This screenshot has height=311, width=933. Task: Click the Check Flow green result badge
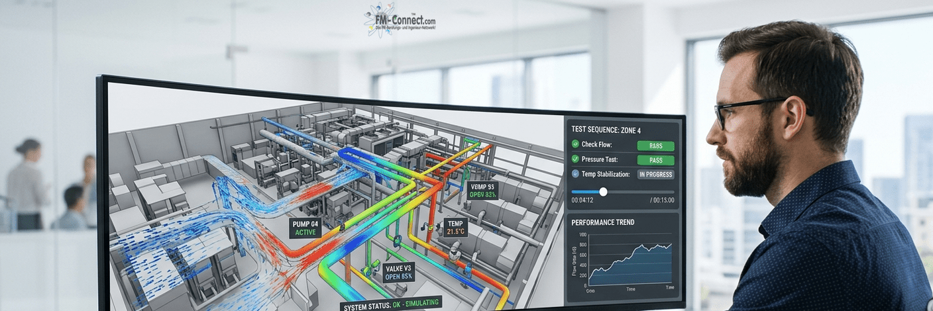click(x=655, y=146)
